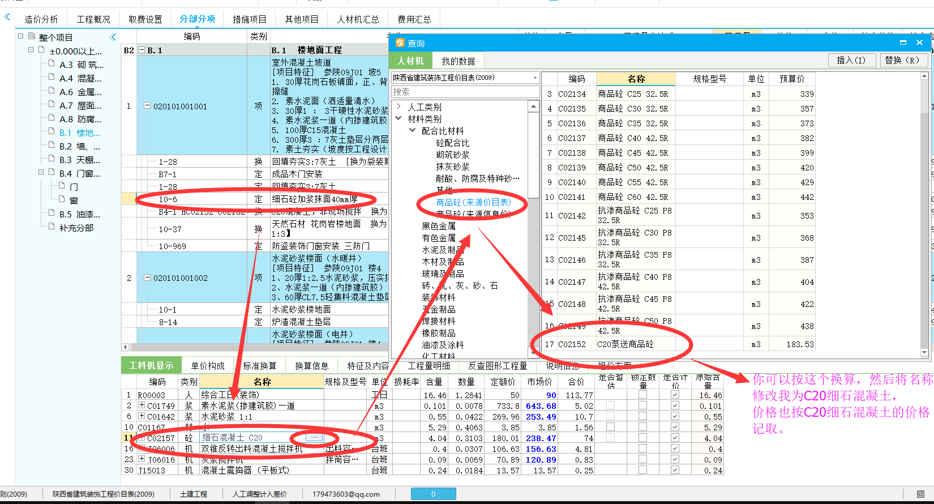Collapse the project tree panel with the double-chevron

(x=113, y=37)
